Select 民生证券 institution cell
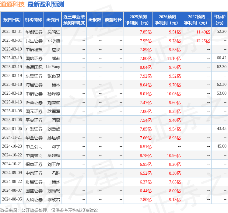The height and width of the screenshot is (213, 228). [34, 41]
